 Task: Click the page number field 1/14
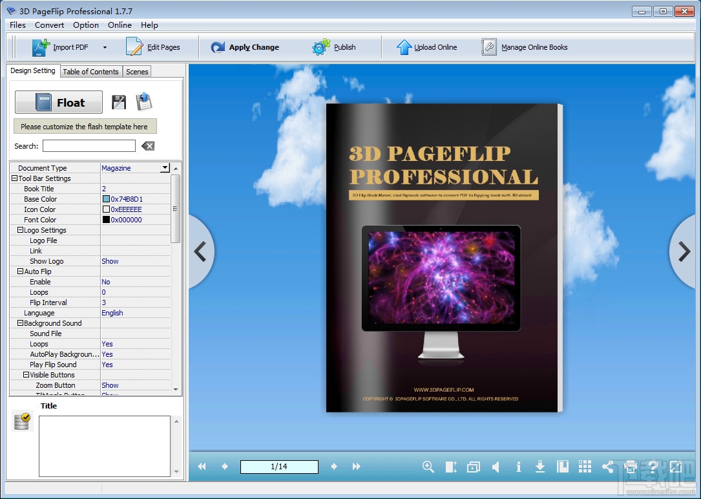(x=279, y=467)
